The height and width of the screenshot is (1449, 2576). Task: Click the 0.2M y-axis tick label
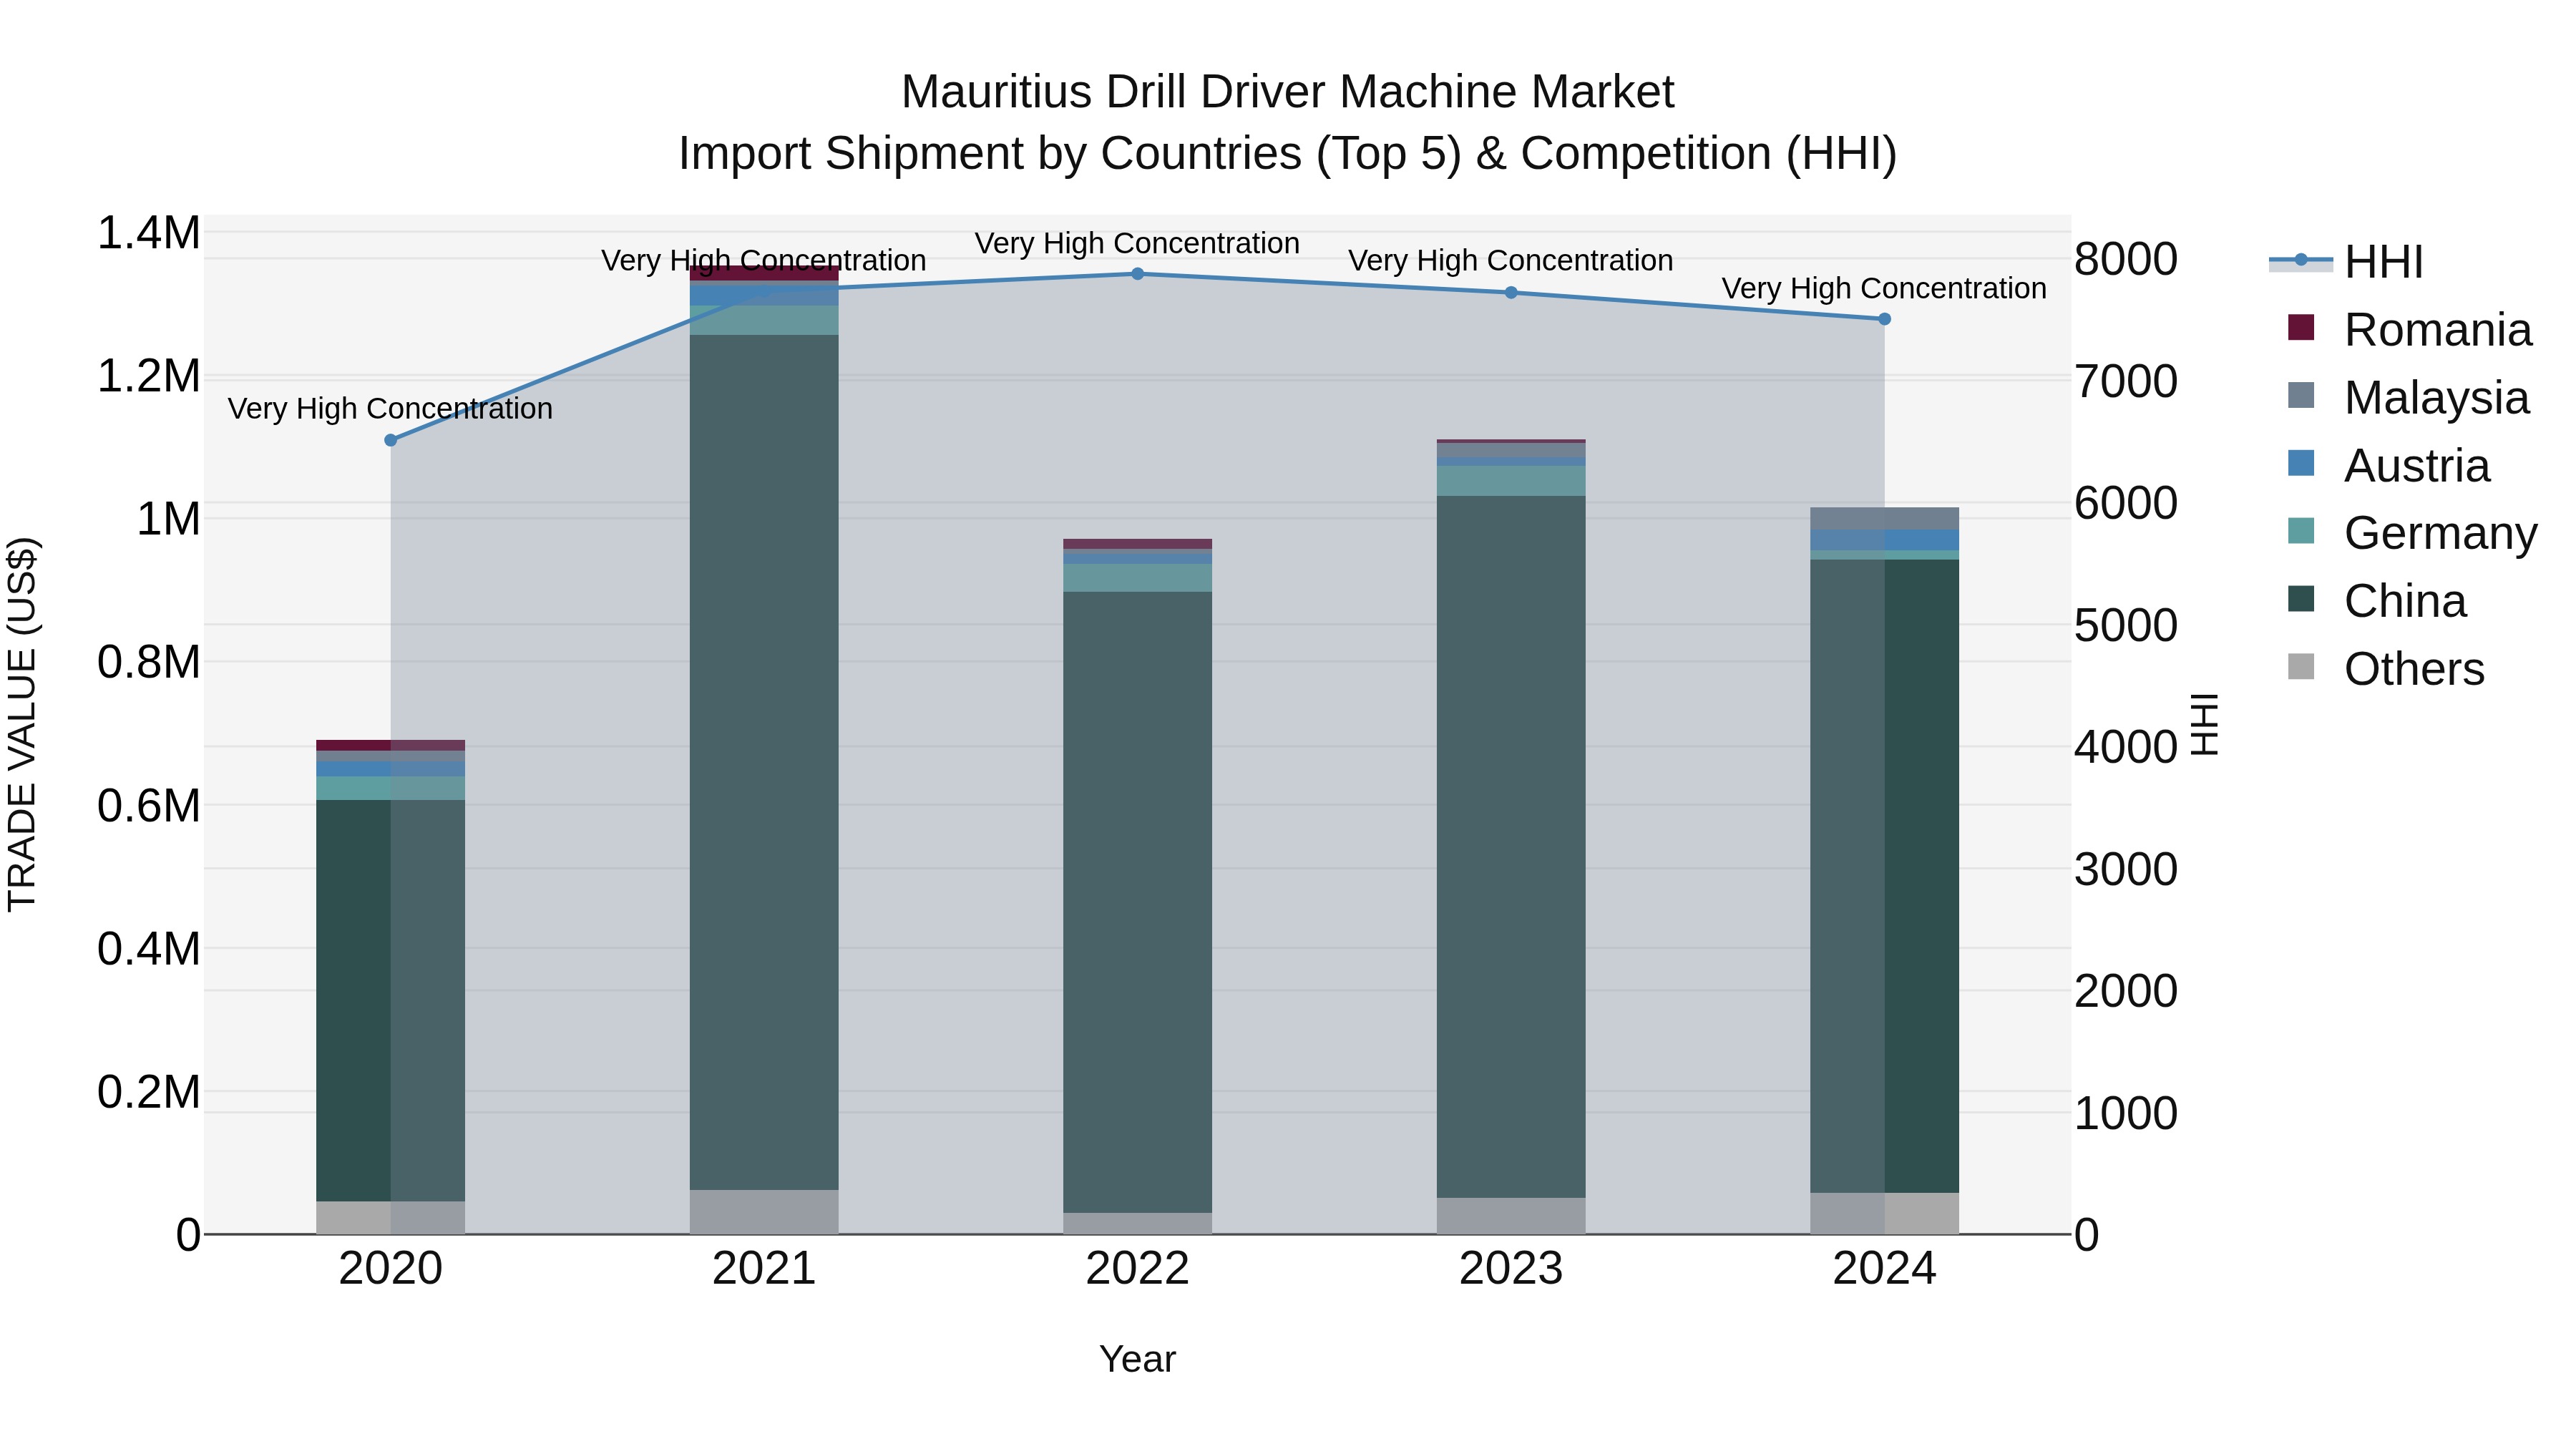click(x=149, y=1092)
